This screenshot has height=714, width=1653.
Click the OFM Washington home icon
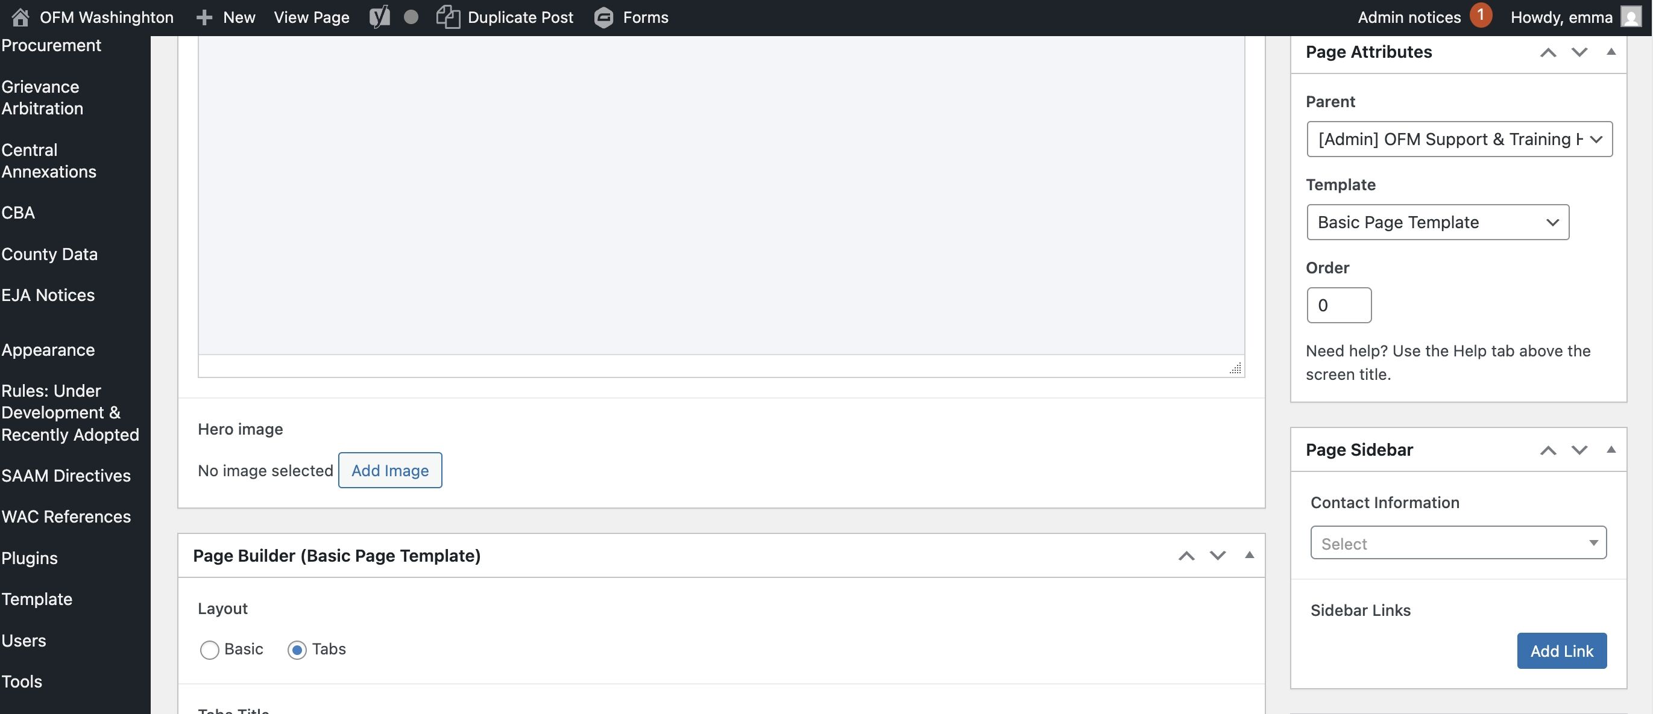20,17
